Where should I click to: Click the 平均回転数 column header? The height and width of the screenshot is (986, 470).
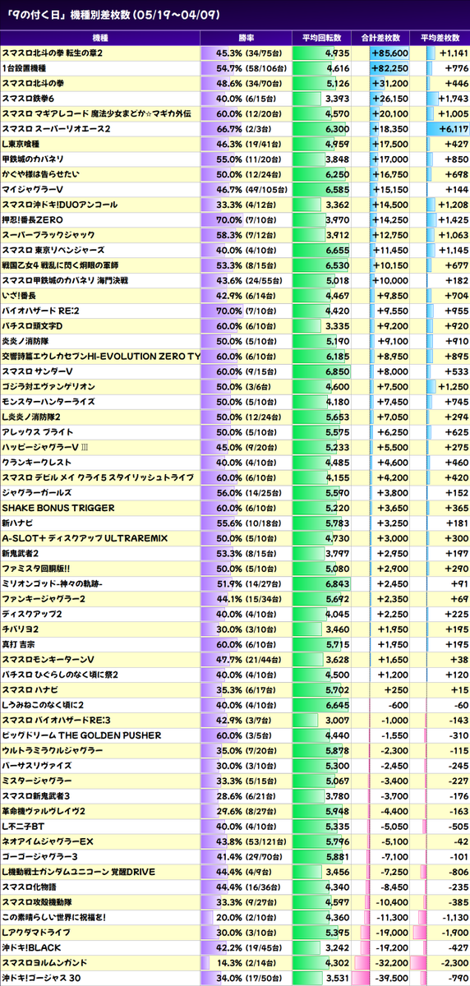[321, 38]
